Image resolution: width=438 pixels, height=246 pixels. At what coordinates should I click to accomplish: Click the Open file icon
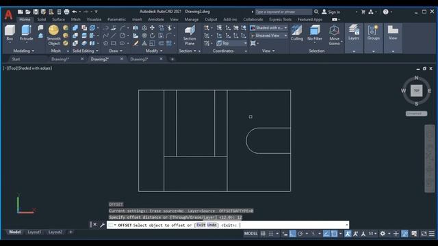pos(28,12)
